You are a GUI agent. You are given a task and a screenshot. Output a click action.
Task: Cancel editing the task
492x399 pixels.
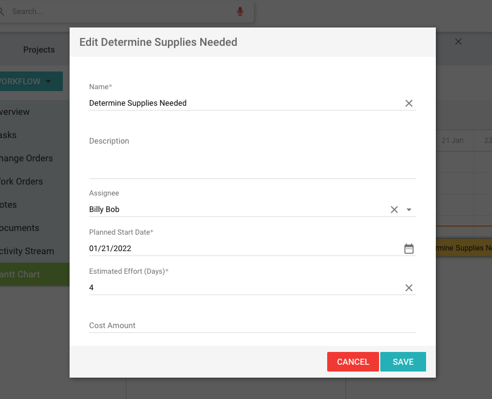point(353,362)
